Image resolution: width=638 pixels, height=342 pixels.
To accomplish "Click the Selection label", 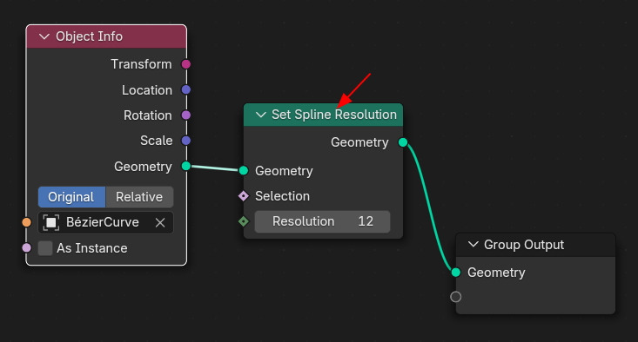I will coord(282,196).
